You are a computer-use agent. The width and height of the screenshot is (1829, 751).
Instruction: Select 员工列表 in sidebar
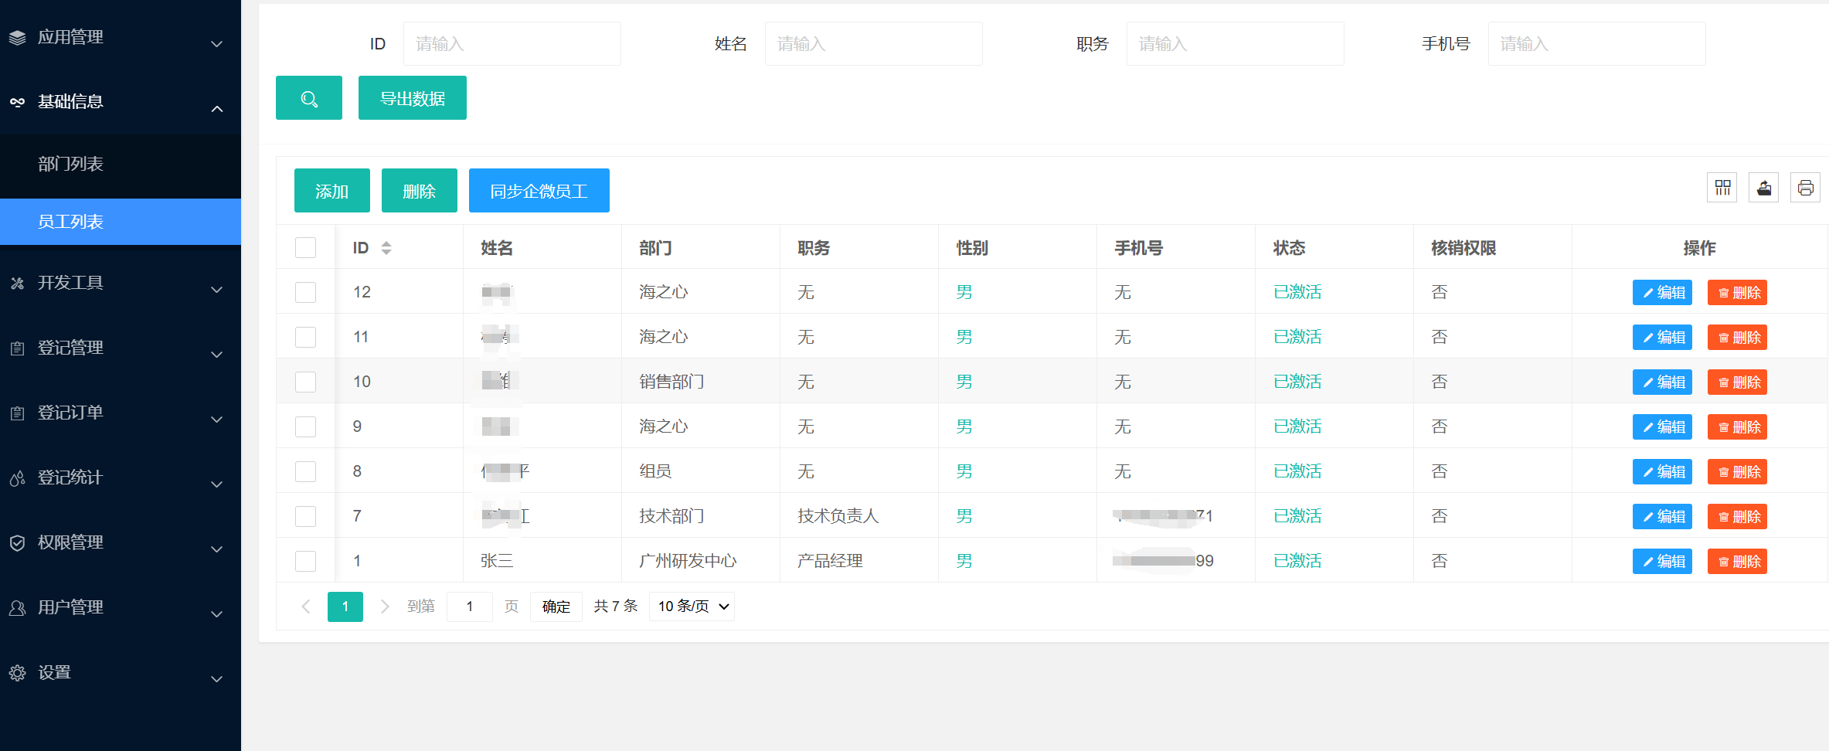click(121, 222)
